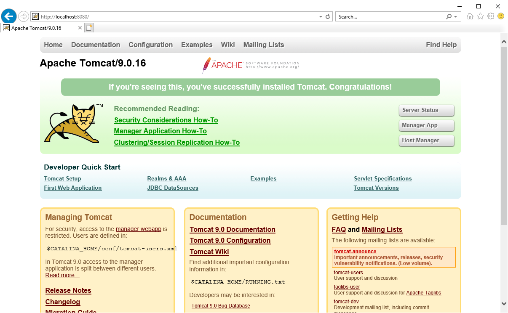This screenshot has width=508, height=313.
Task: Open the Tomcat 9.0 Documentation link
Action: [x=233, y=230]
